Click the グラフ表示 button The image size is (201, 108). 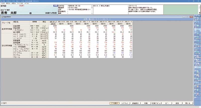click(x=115, y=103)
